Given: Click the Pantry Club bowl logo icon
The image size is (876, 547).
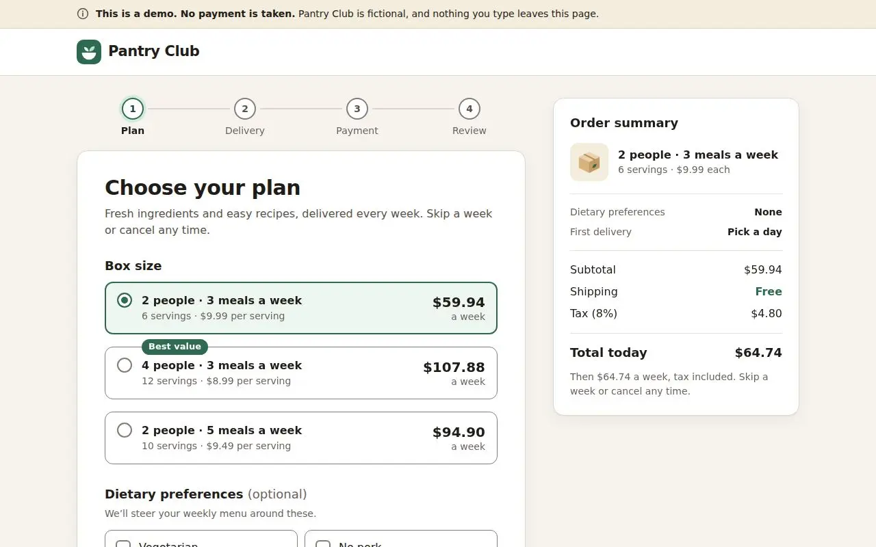Looking at the screenshot, I should 89,52.
